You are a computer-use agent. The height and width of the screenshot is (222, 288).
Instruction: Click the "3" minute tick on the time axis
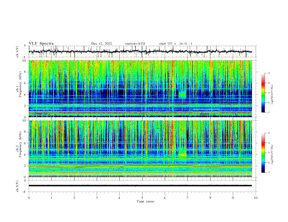(97, 198)
